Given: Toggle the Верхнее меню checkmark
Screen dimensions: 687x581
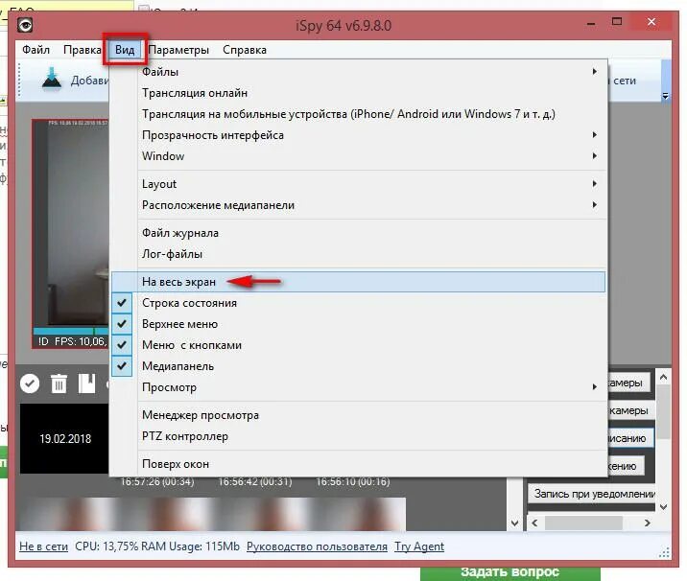Looking at the screenshot, I should pyautogui.click(x=122, y=323).
